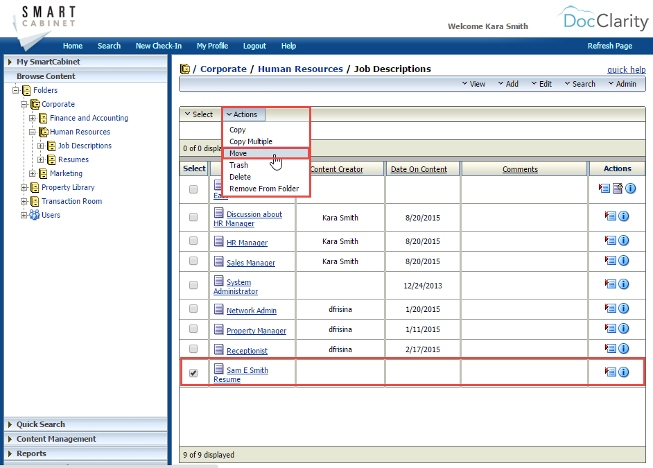Click the actions icon next to Receptionist
653x468 pixels.
click(609, 349)
